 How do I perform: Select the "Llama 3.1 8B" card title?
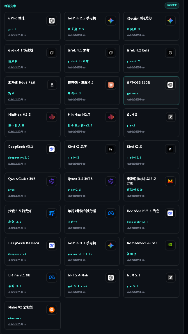[x=19, y=275]
